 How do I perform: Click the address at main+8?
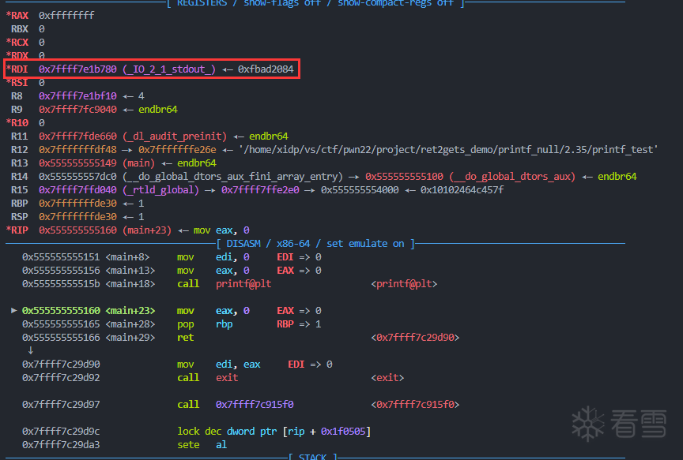[x=61, y=257]
